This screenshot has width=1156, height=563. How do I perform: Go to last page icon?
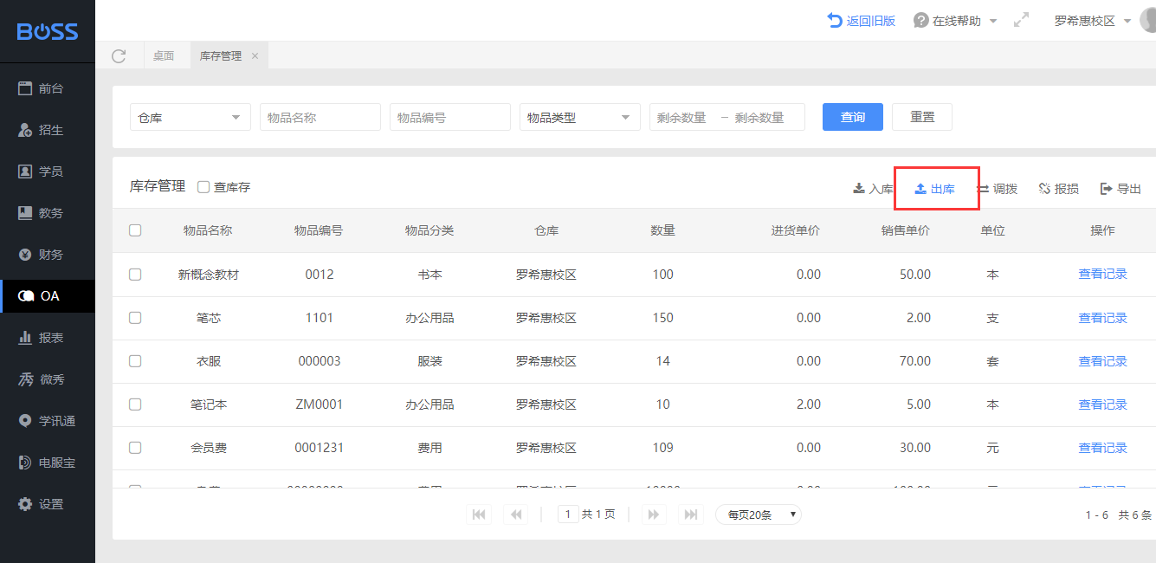691,514
